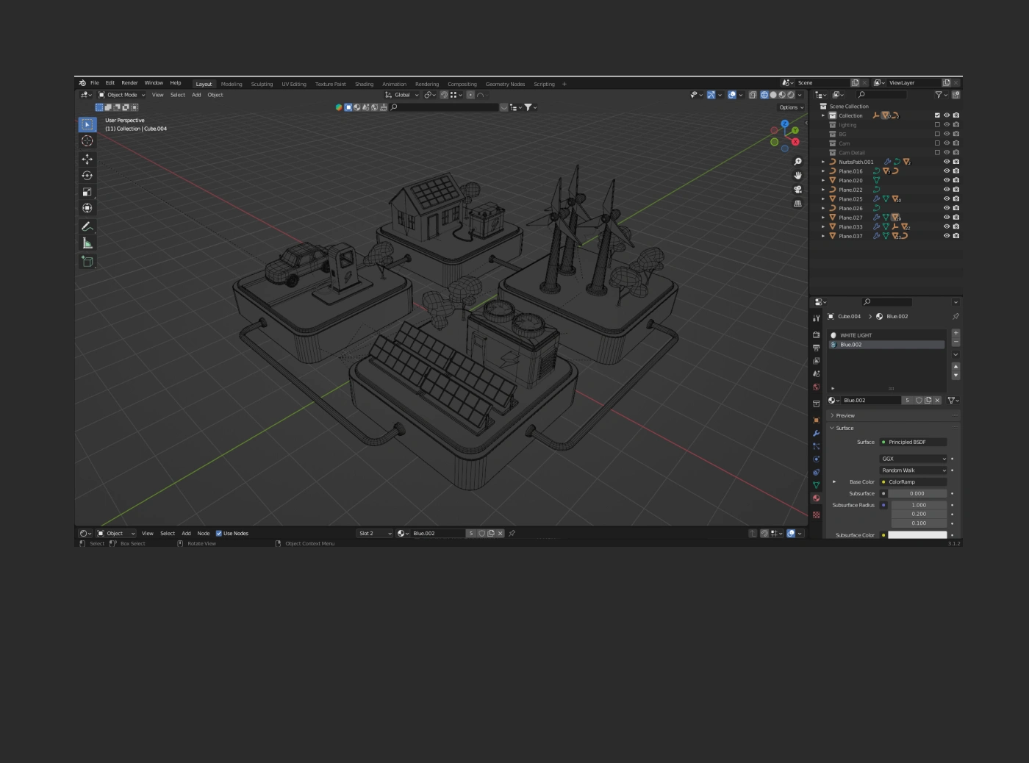Open the Object Mode dropdown
Screen dimensions: 1029x763
click(x=122, y=95)
